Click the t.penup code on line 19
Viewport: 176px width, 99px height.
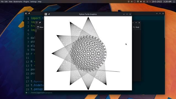(x=37, y=89)
